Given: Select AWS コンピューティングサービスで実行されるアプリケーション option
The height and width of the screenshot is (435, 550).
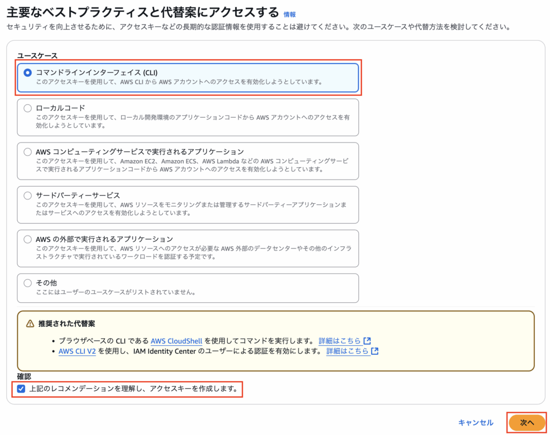Looking at the screenshot, I should point(27,152).
